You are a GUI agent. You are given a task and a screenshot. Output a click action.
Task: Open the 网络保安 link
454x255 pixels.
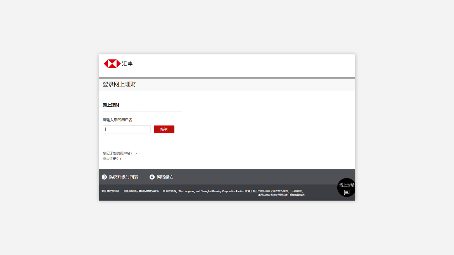point(165,177)
